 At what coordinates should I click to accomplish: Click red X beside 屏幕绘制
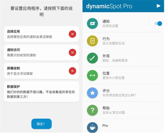point(72,71)
